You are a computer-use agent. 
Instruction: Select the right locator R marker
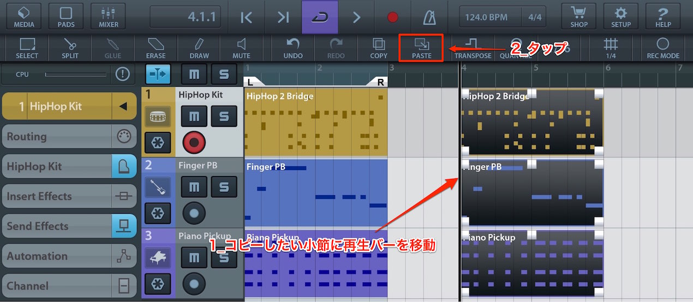point(379,82)
